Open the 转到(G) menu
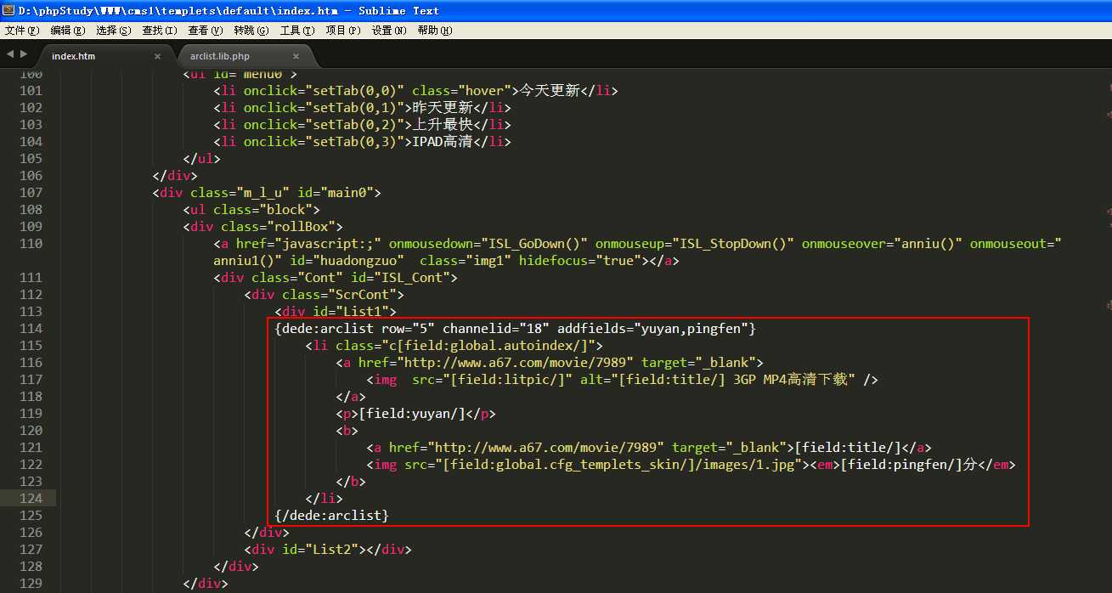The height and width of the screenshot is (593, 1112). [251, 31]
